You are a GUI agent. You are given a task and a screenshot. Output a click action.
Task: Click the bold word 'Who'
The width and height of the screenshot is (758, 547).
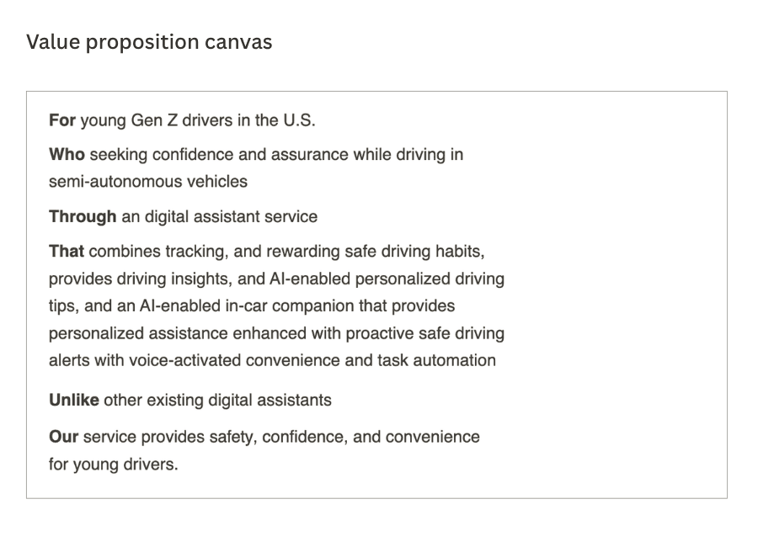(67, 154)
